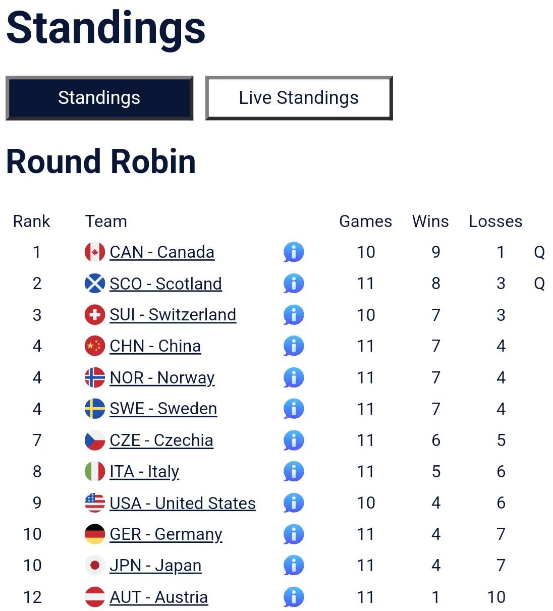
Task: Select the Standings tab
Action: point(99,98)
